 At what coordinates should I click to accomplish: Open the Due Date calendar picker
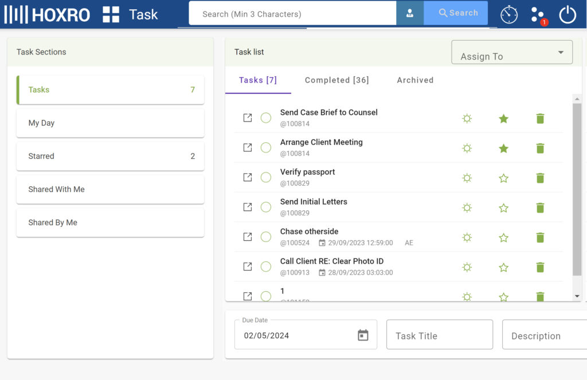click(363, 335)
